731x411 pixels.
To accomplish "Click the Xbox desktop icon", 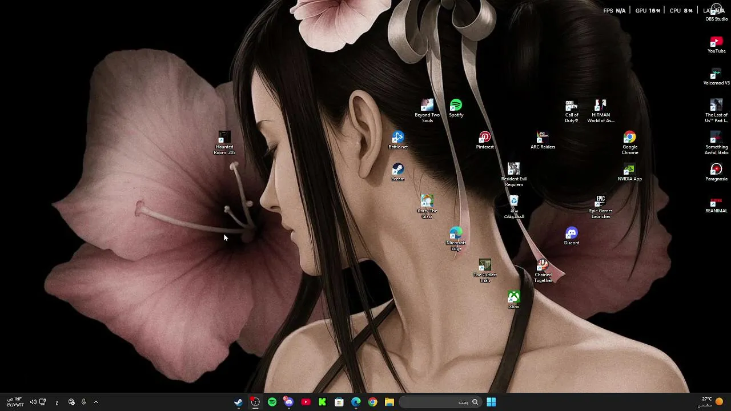I will coord(514,300).
